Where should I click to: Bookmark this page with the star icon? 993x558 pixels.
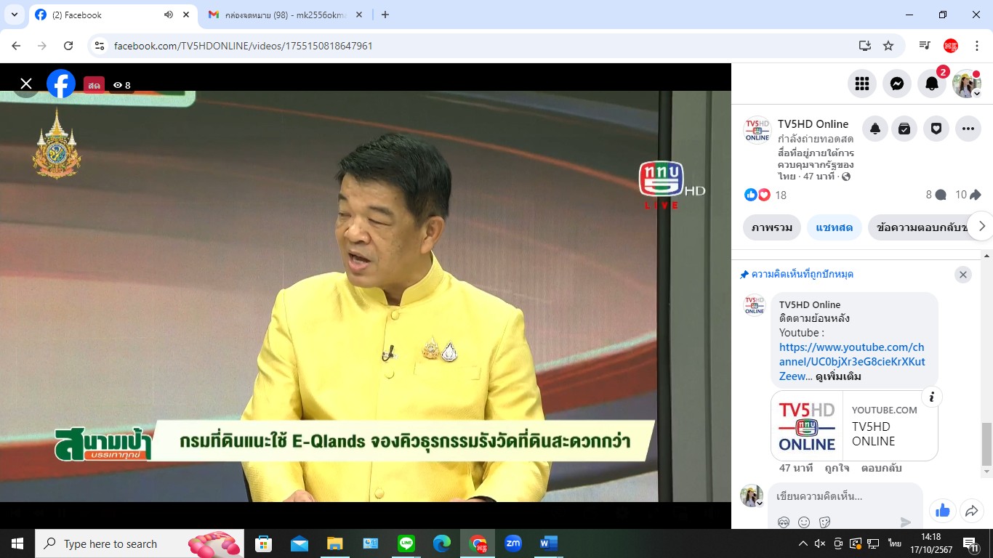coord(888,46)
